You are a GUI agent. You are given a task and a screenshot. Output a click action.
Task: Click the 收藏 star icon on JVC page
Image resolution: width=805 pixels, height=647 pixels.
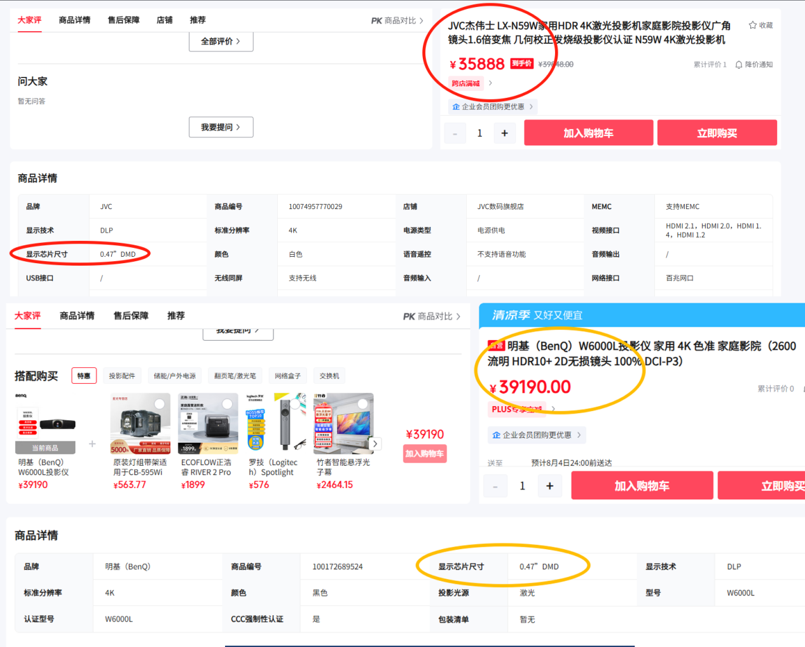tap(753, 25)
